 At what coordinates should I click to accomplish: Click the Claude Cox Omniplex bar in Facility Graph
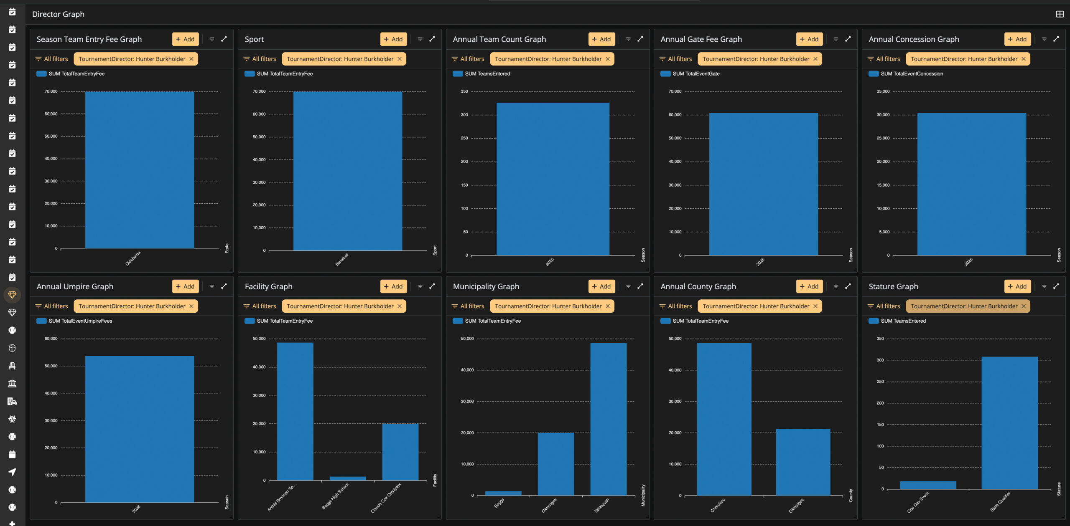[400, 452]
